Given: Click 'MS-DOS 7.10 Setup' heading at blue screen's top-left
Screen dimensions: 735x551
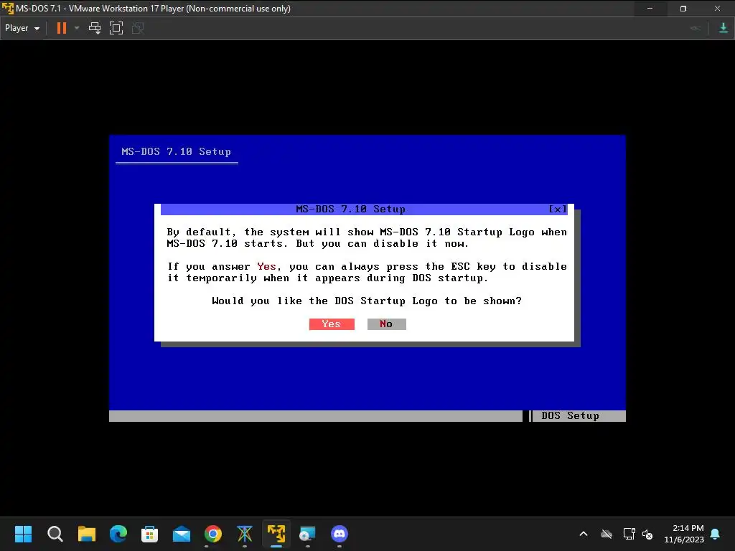Looking at the screenshot, I should (x=177, y=152).
